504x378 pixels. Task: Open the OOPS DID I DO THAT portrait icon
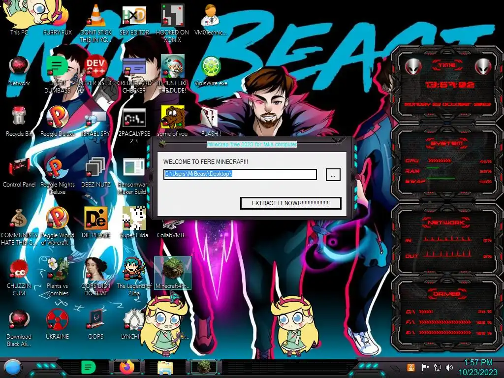click(96, 277)
